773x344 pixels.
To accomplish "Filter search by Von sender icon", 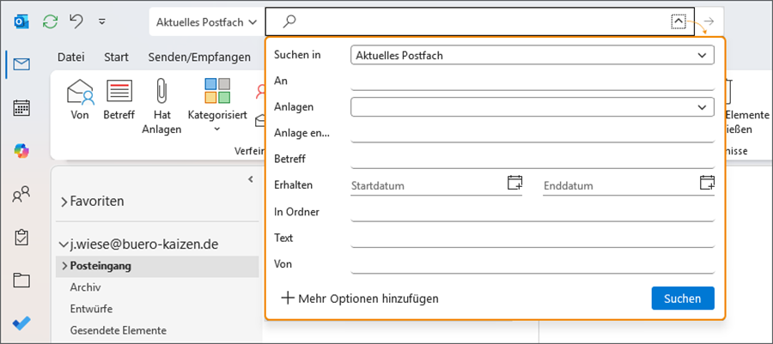I will pos(80,100).
